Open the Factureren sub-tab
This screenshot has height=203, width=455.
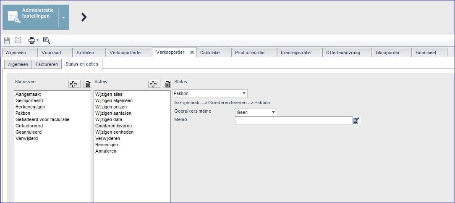47,64
